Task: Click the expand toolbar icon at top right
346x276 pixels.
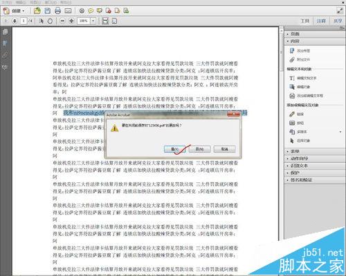Action: click(340, 10)
